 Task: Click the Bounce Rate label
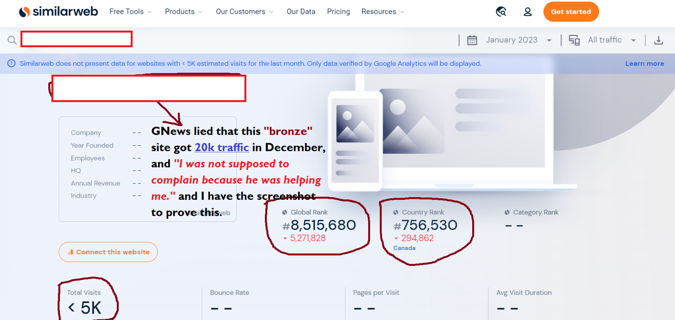pyautogui.click(x=229, y=292)
